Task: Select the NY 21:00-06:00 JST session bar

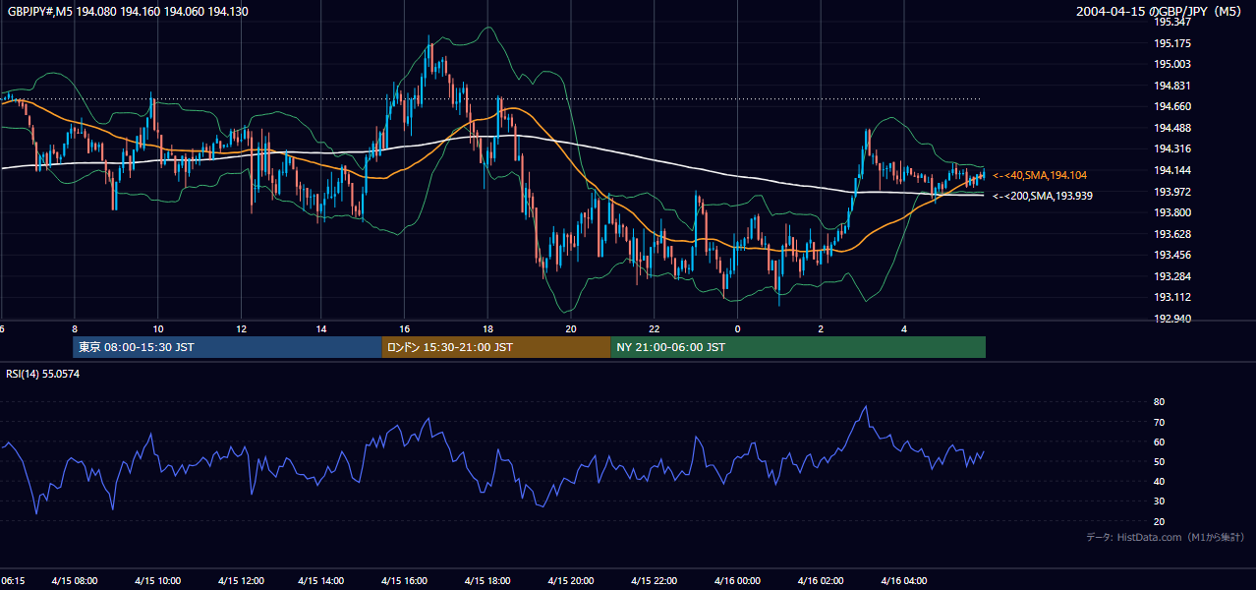Action: coord(798,347)
